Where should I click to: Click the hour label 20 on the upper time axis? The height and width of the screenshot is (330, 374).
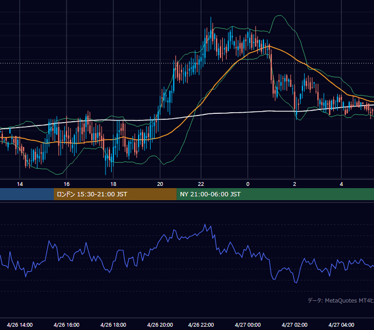pyautogui.click(x=160, y=184)
